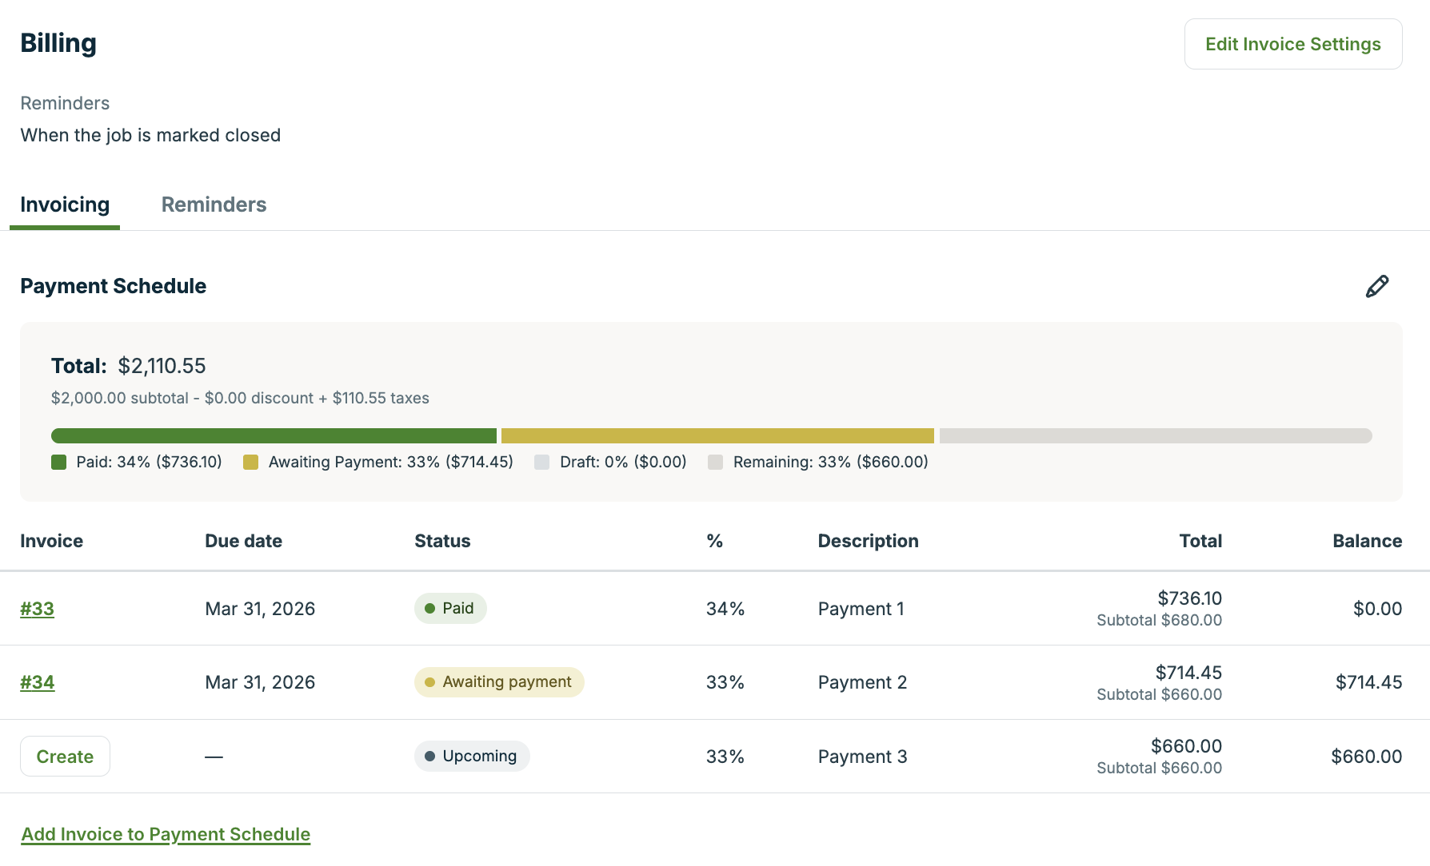This screenshot has height=866, width=1430.
Task: Click the Draft legend swatch
Action: click(x=542, y=463)
